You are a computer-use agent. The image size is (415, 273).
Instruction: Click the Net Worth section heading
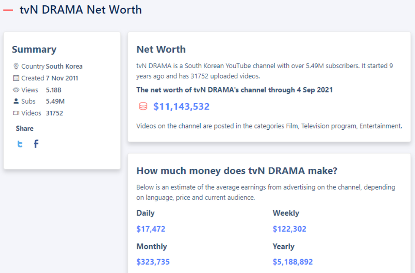point(161,49)
